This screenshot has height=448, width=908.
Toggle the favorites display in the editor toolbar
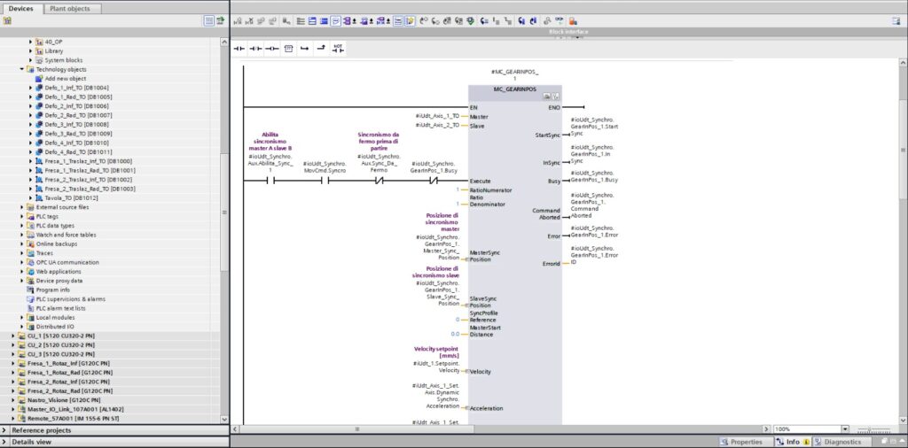[x=410, y=21]
